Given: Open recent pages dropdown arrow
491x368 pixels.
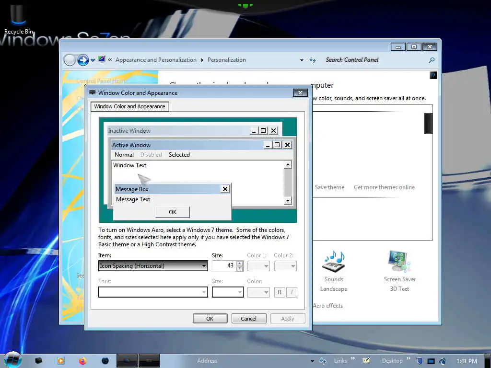Looking at the screenshot, I should (x=93, y=60).
